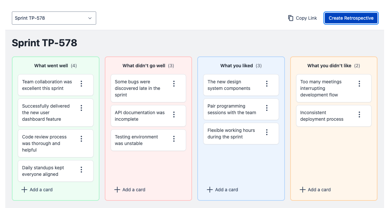Screen dimensions: 390x208
Task: Click kebab menu on 'Pair programming sessions' card
Action: click(x=267, y=108)
